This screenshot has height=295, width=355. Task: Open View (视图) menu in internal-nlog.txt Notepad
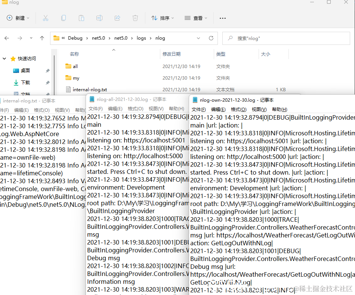[x=62, y=110]
